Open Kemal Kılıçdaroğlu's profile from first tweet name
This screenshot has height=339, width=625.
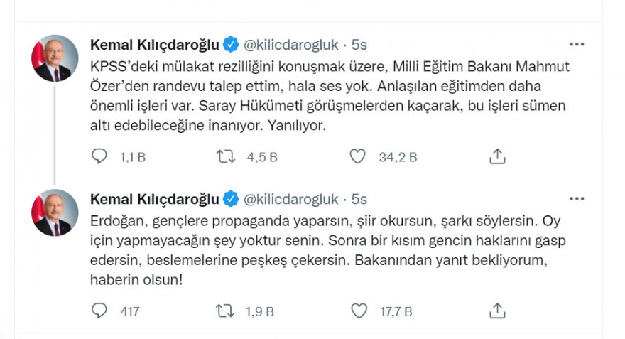[x=154, y=45]
